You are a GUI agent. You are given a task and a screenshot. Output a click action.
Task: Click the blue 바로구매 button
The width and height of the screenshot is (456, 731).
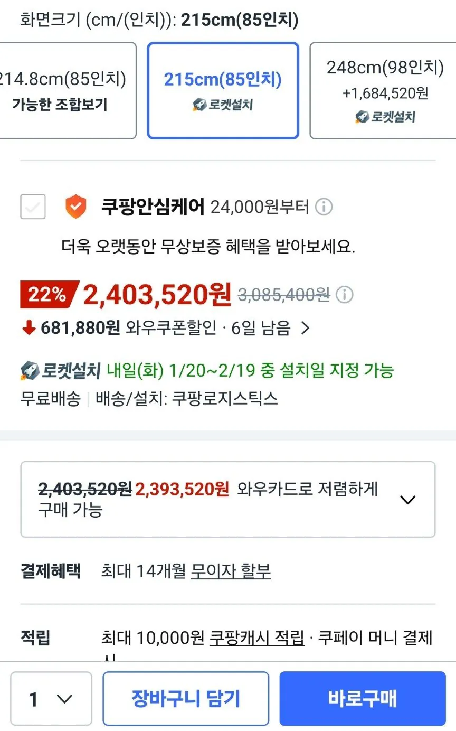click(363, 698)
